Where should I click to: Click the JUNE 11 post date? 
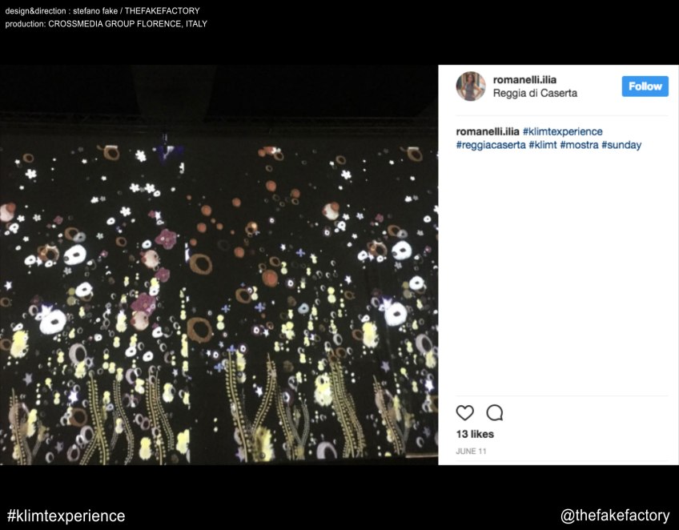[x=471, y=452]
